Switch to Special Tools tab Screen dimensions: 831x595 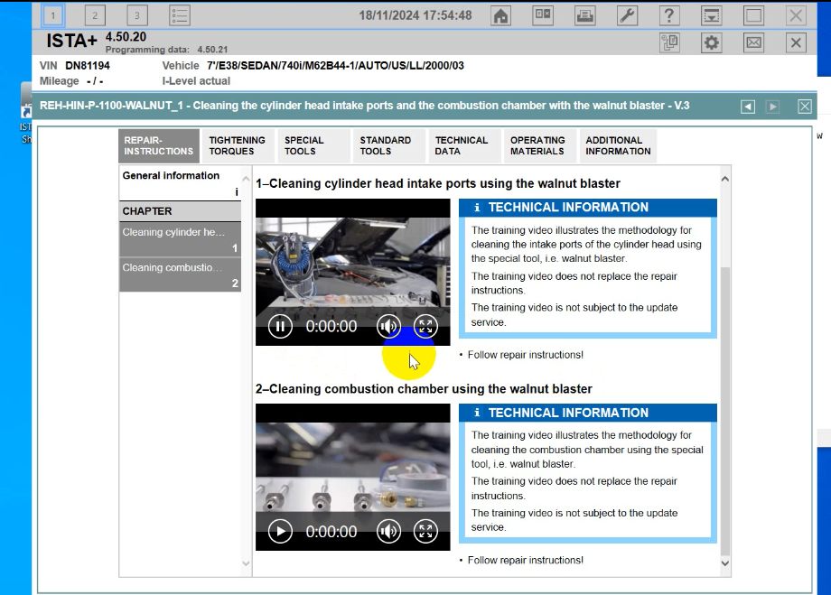coord(313,145)
